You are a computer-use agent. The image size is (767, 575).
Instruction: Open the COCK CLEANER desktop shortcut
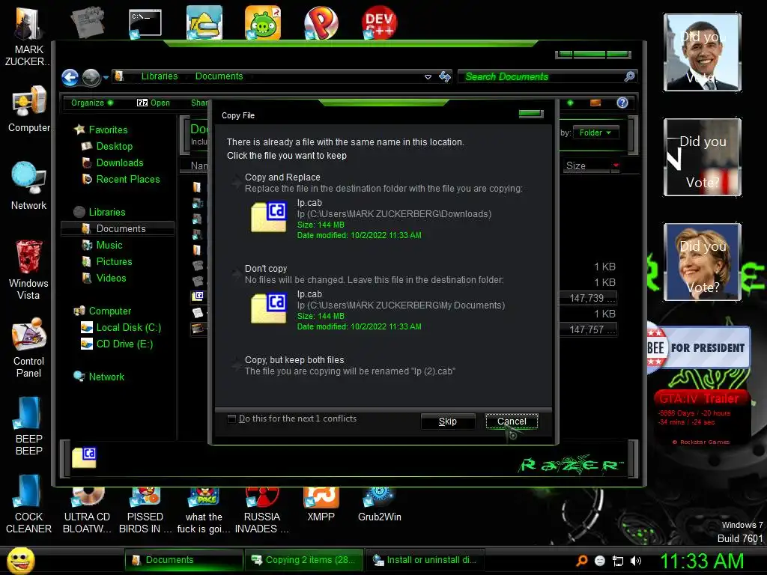coord(28,504)
